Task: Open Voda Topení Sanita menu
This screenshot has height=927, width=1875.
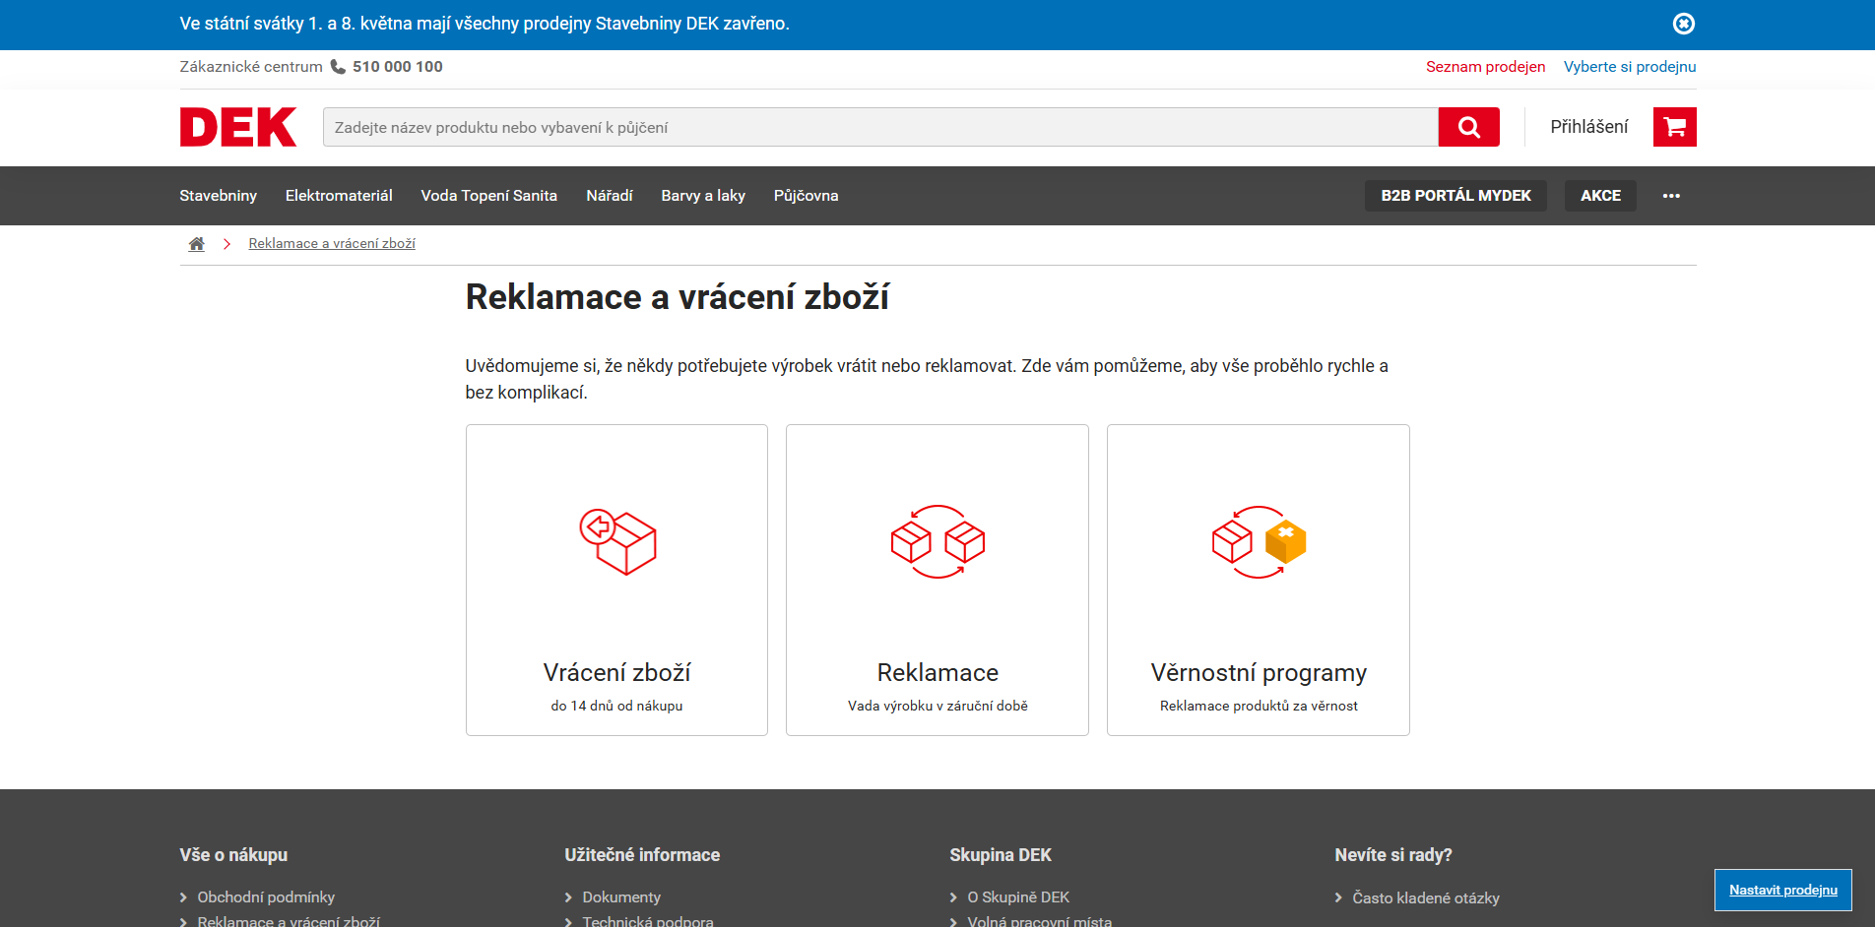Action: [488, 196]
